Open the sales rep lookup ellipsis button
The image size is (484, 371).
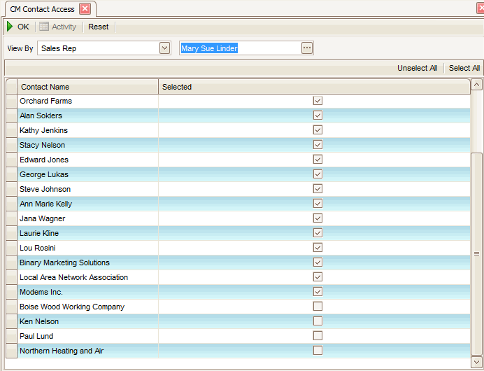click(x=307, y=48)
